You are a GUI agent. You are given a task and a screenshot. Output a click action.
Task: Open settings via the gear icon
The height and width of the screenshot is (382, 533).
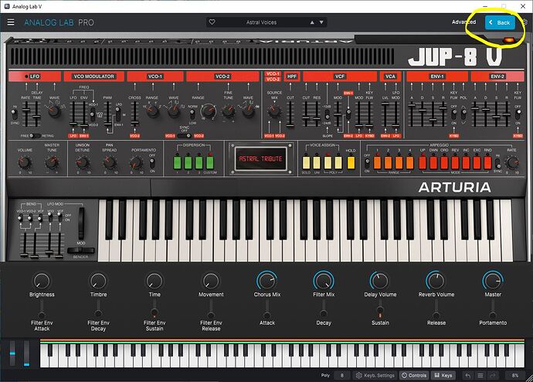tap(525, 22)
